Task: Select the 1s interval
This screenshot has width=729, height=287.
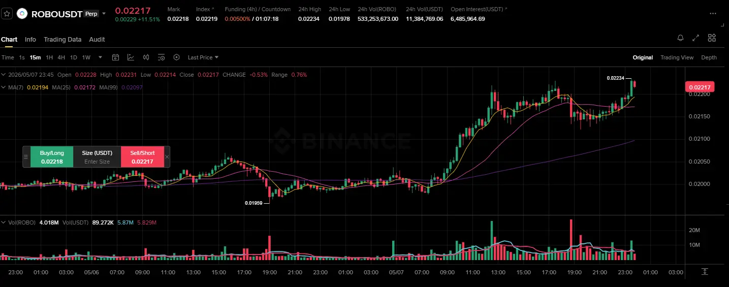Action: click(22, 57)
